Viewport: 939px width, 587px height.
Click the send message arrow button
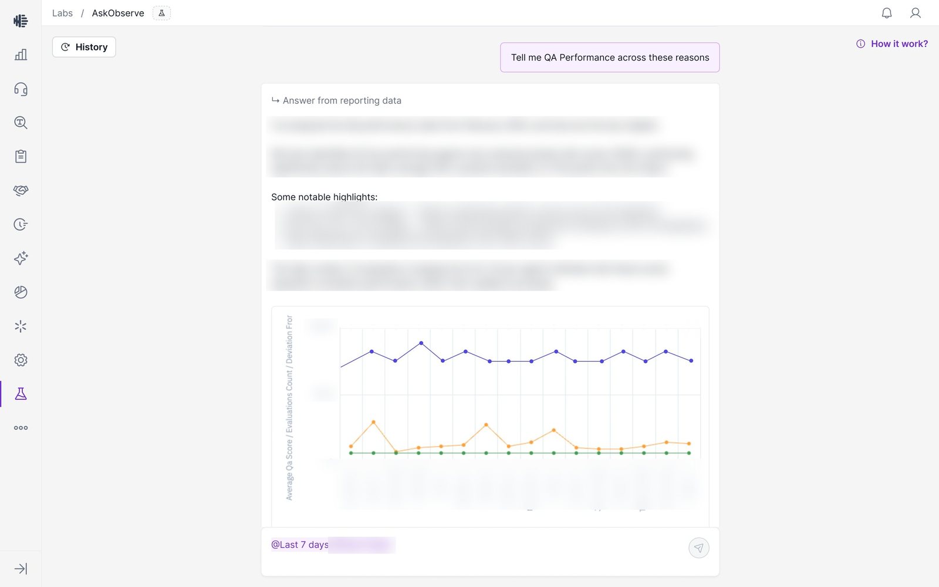click(698, 548)
